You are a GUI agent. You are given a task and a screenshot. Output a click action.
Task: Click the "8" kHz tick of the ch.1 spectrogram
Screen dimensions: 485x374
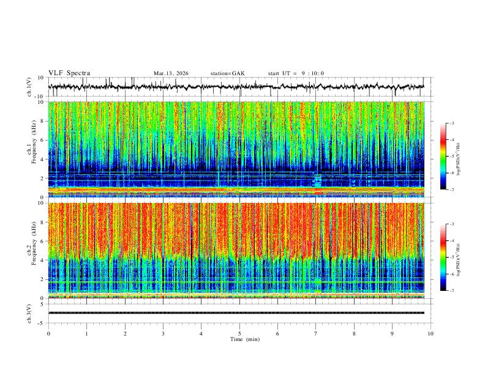pyautogui.click(x=43, y=121)
